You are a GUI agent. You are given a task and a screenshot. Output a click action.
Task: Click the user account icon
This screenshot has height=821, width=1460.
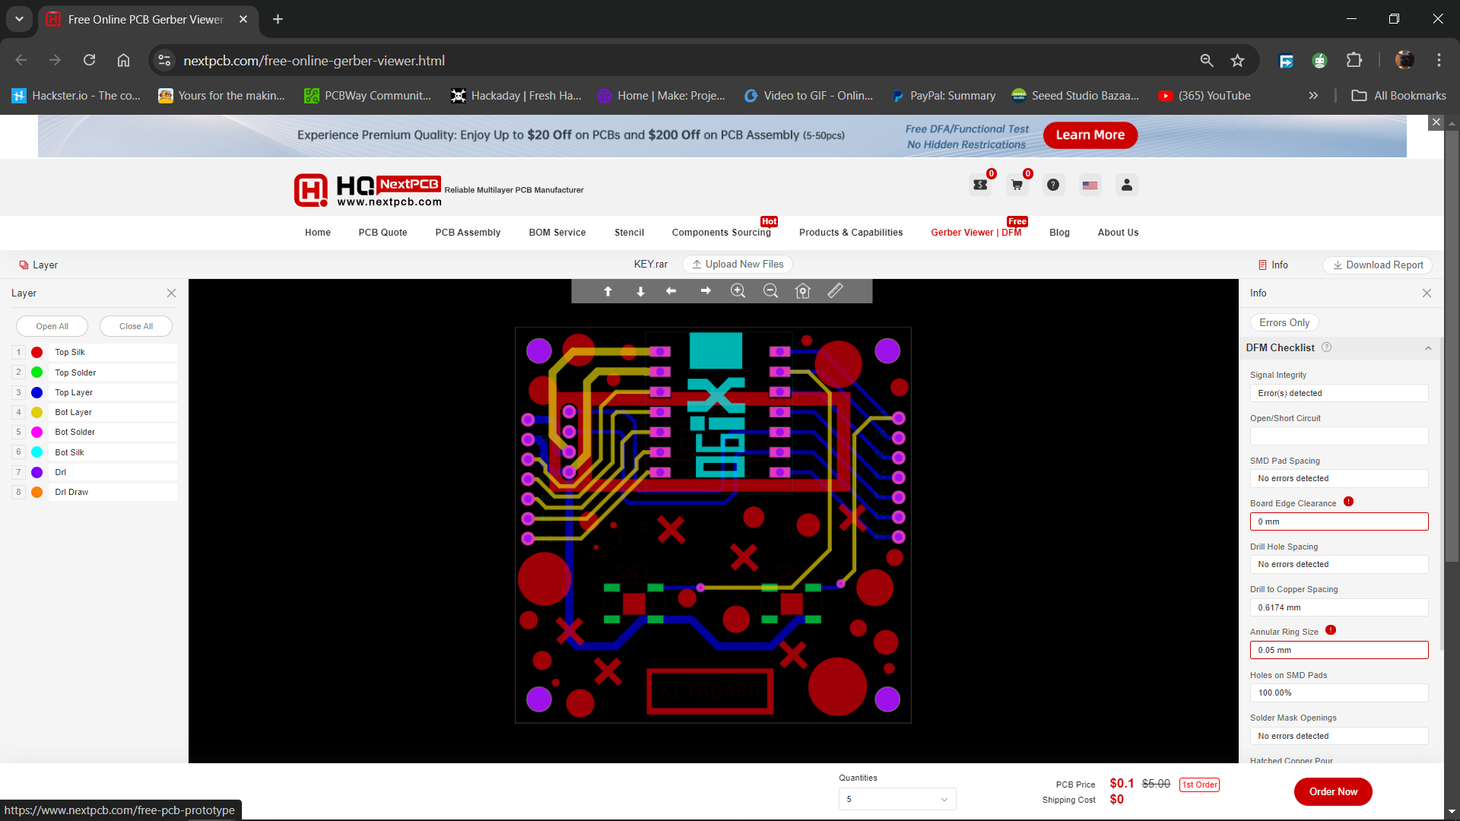click(1126, 185)
